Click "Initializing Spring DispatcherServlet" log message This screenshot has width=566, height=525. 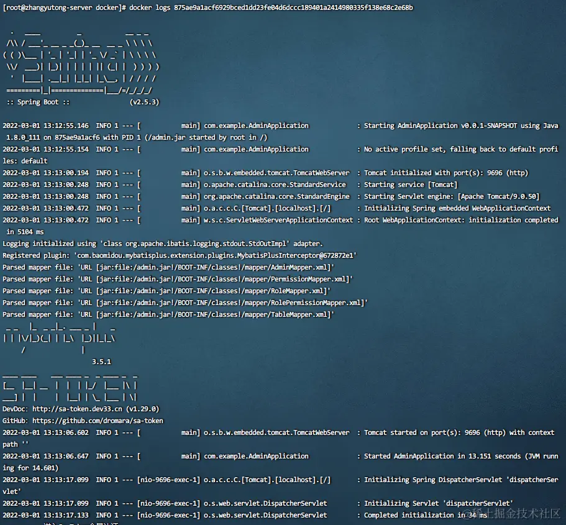(461, 480)
